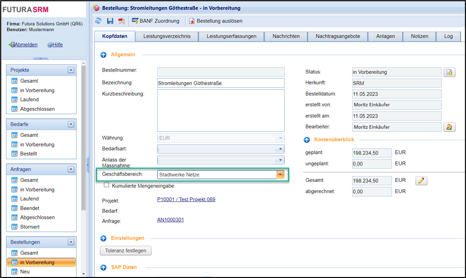Switch to the Leistungsverzeichnis tab

click(x=167, y=36)
